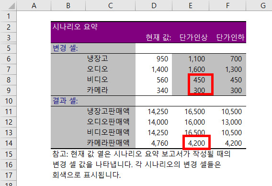Image resolution: width=272 pixels, height=186 pixels.
Task: Select row 8 header
Action: coord(8,80)
